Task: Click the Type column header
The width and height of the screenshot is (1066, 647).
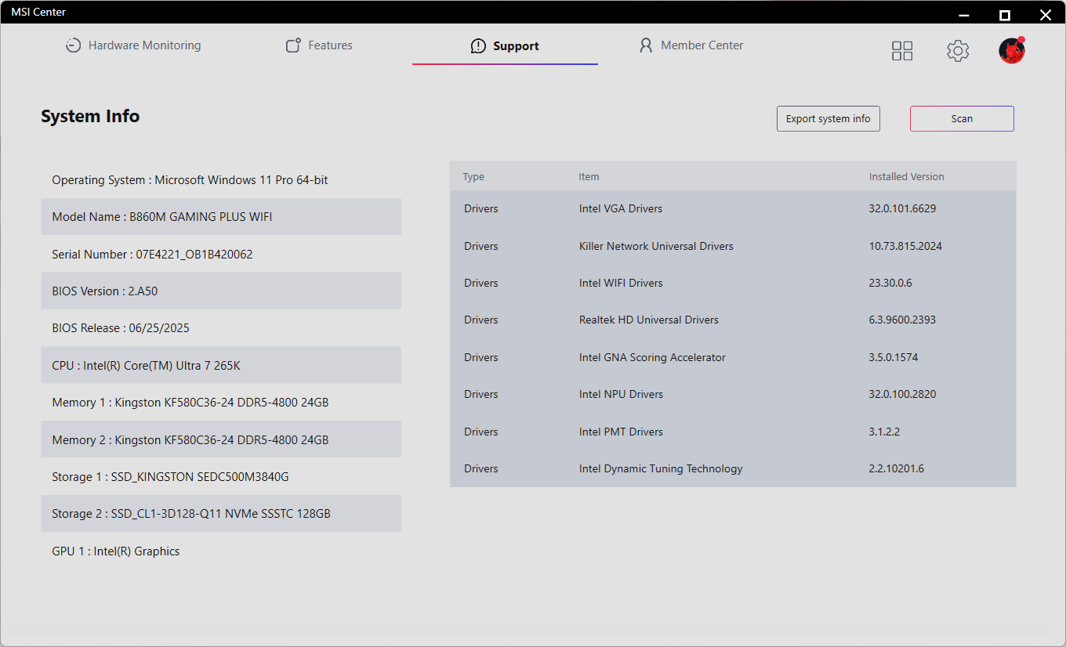Action: 473,177
